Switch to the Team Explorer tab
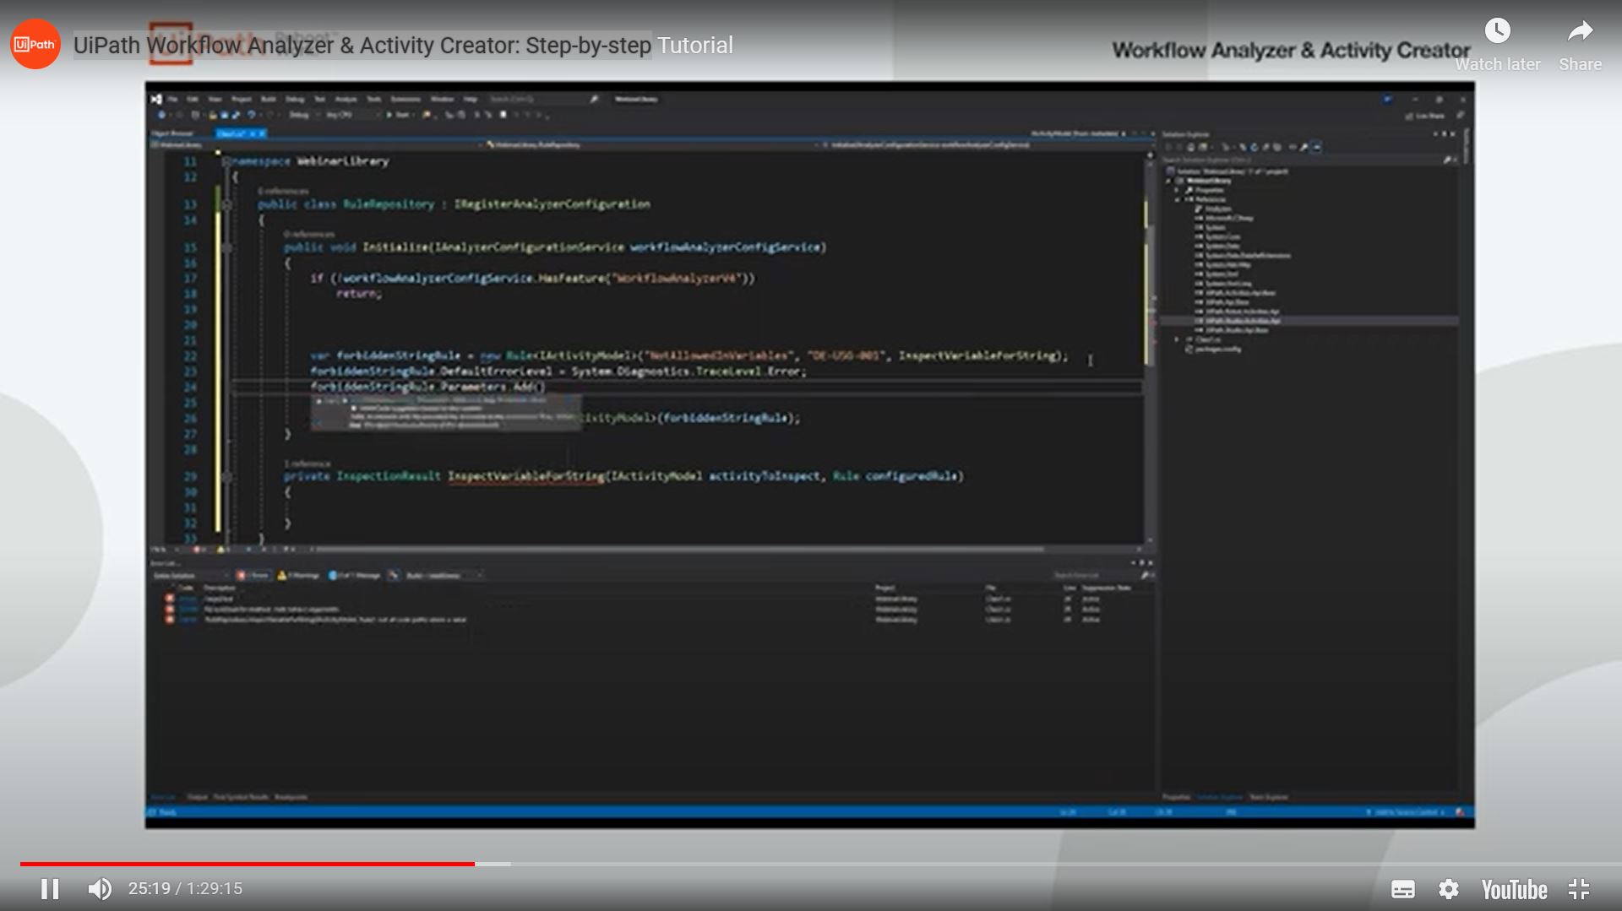This screenshot has height=911, width=1622. (x=1268, y=796)
